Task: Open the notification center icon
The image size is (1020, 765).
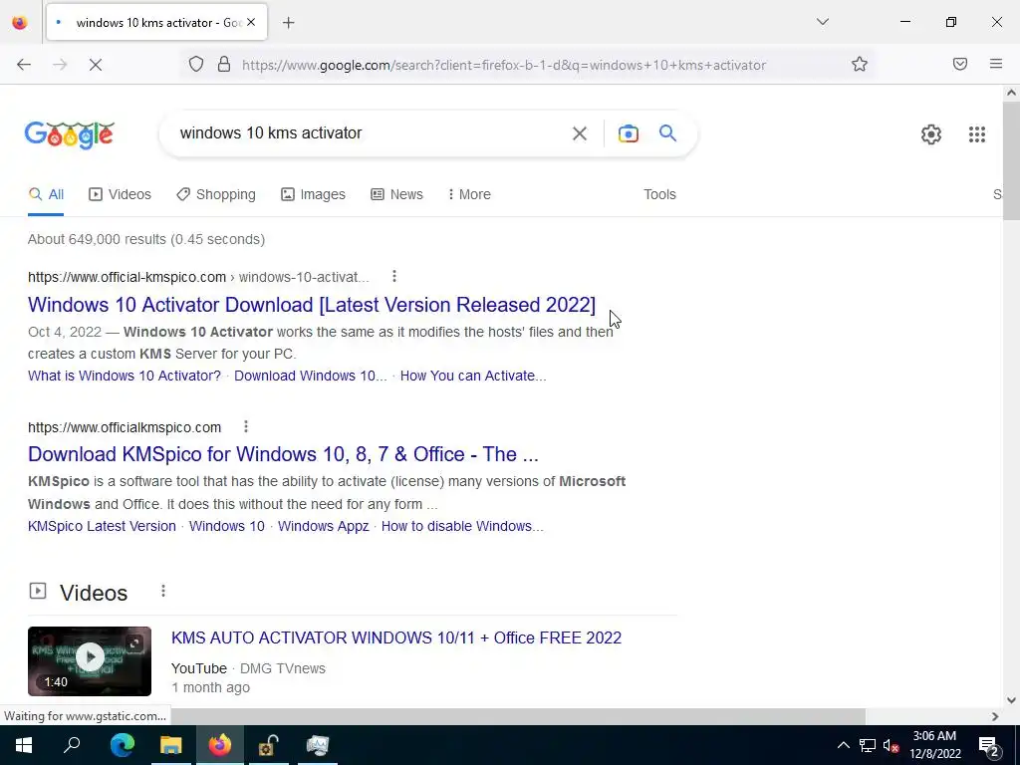Action: pyautogui.click(x=989, y=745)
